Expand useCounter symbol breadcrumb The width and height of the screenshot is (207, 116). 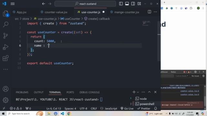(x=70, y=19)
